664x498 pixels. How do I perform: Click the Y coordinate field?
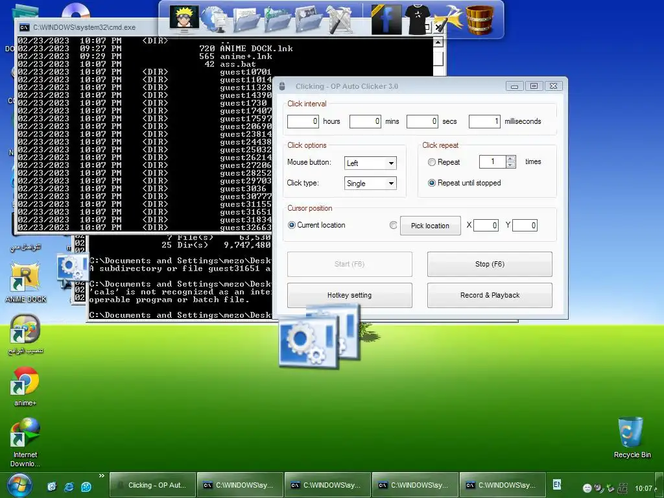coord(525,225)
